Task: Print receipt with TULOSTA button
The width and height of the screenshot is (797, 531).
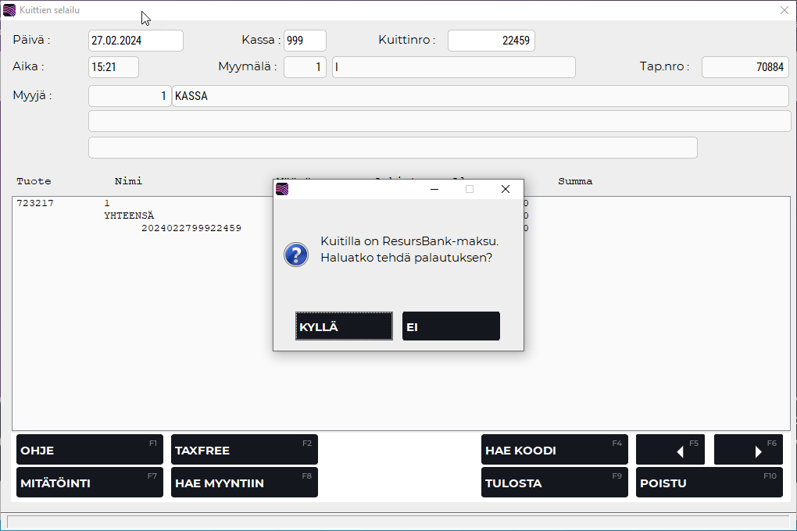Action: click(x=554, y=483)
